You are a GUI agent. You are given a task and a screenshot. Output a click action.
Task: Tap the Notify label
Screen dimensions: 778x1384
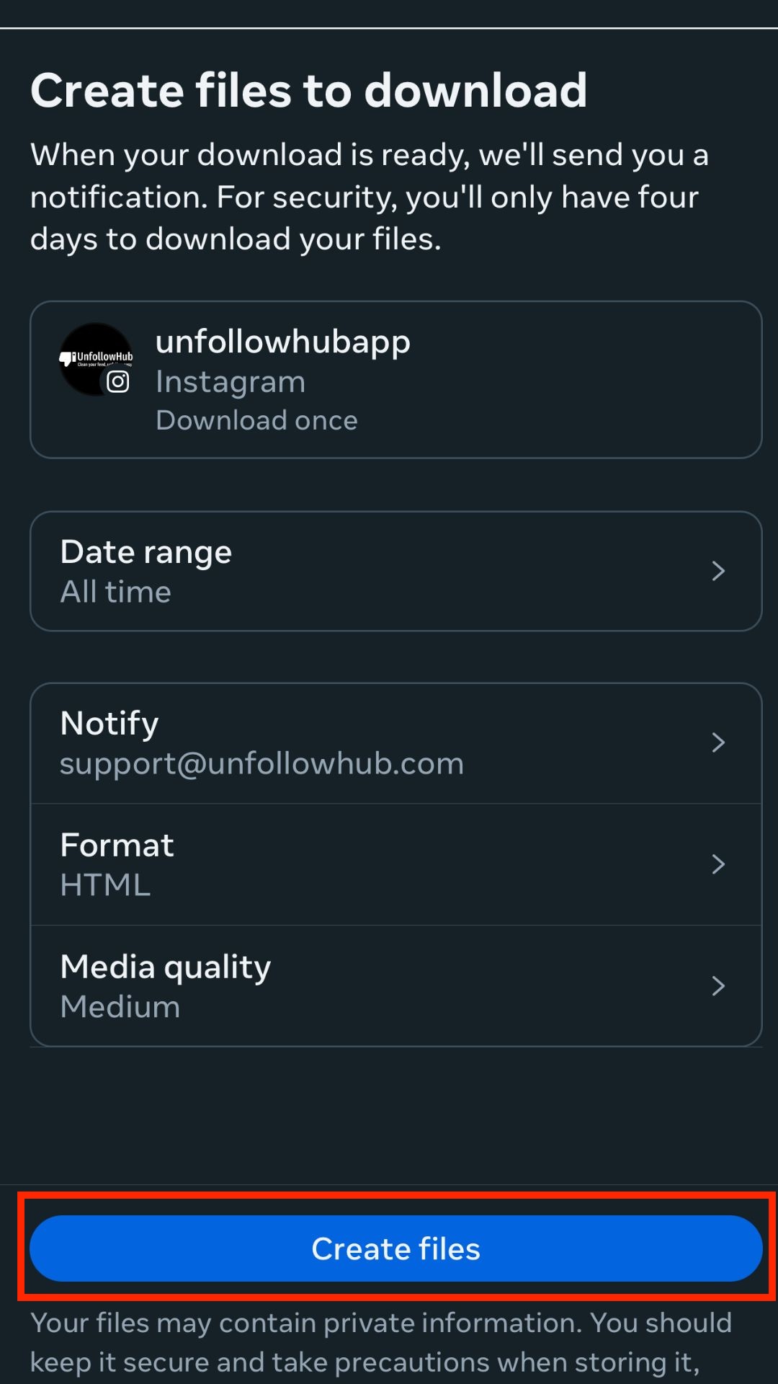pyautogui.click(x=109, y=724)
